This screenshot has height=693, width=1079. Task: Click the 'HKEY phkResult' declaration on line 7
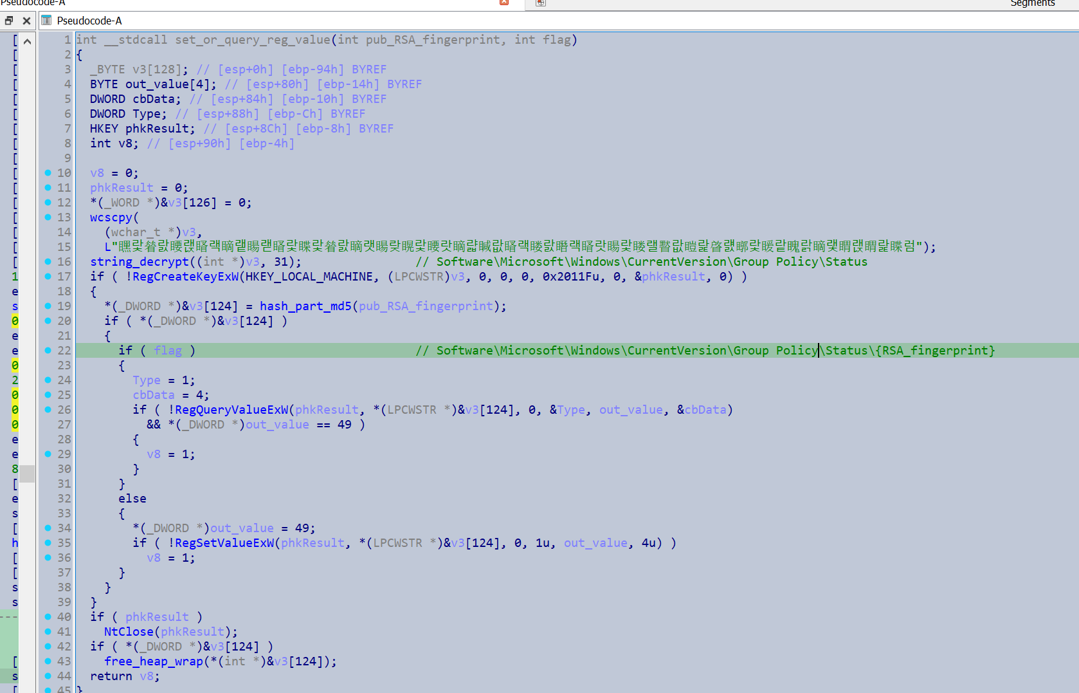click(x=142, y=129)
